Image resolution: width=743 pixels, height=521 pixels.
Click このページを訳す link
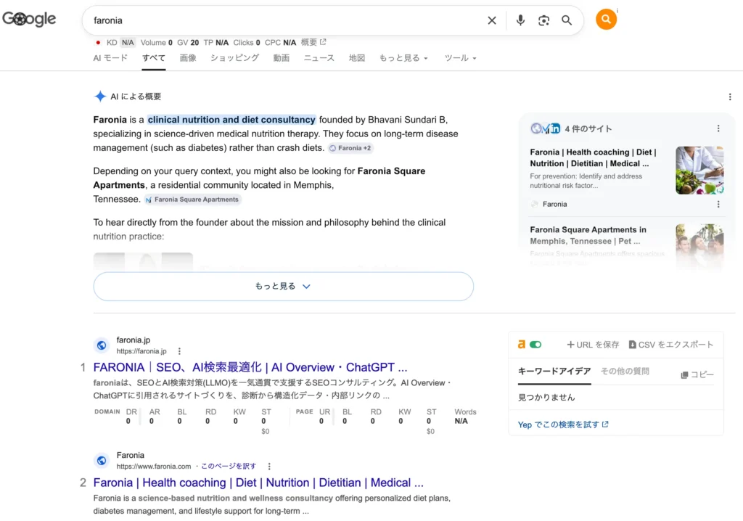[x=229, y=467]
